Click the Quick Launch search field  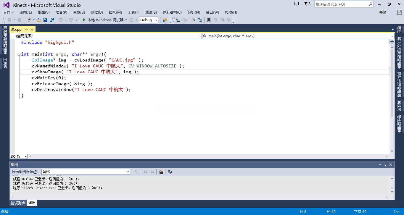coord(340,4)
